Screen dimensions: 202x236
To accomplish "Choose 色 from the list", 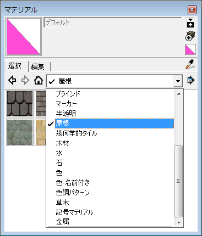I will pyautogui.click(x=114, y=173).
